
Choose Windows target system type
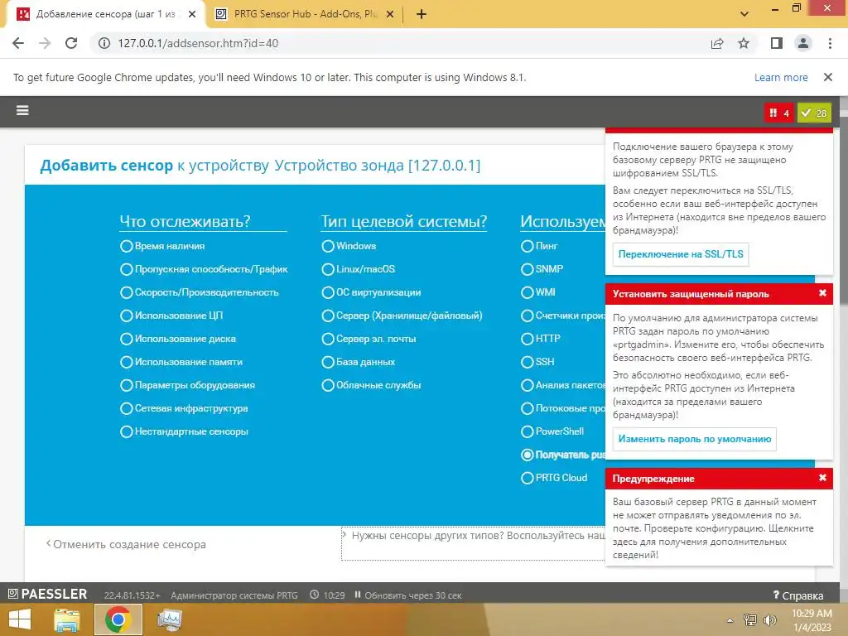click(328, 246)
